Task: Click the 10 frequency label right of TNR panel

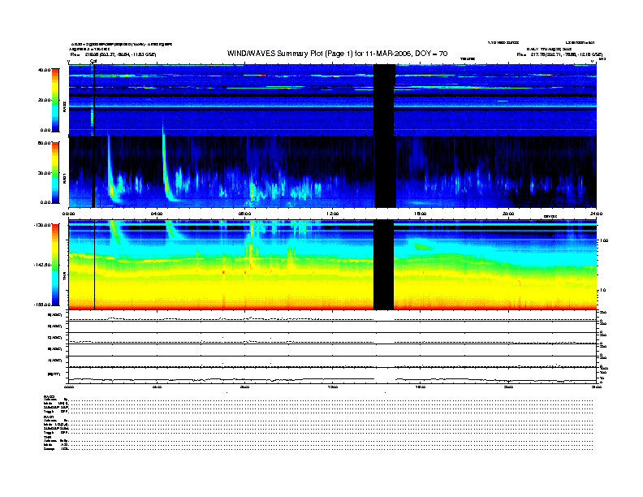Action: tap(602, 291)
